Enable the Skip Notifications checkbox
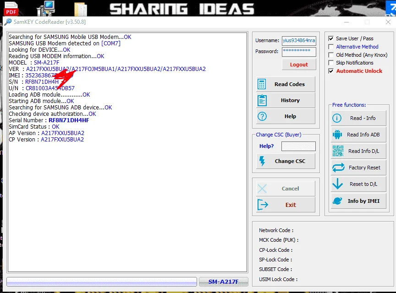Viewport: 396px width, 293px height. click(331, 63)
